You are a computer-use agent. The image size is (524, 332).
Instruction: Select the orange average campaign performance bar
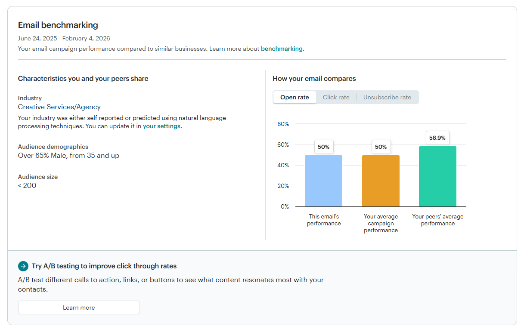pyautogui.click(x=381, y=181)
